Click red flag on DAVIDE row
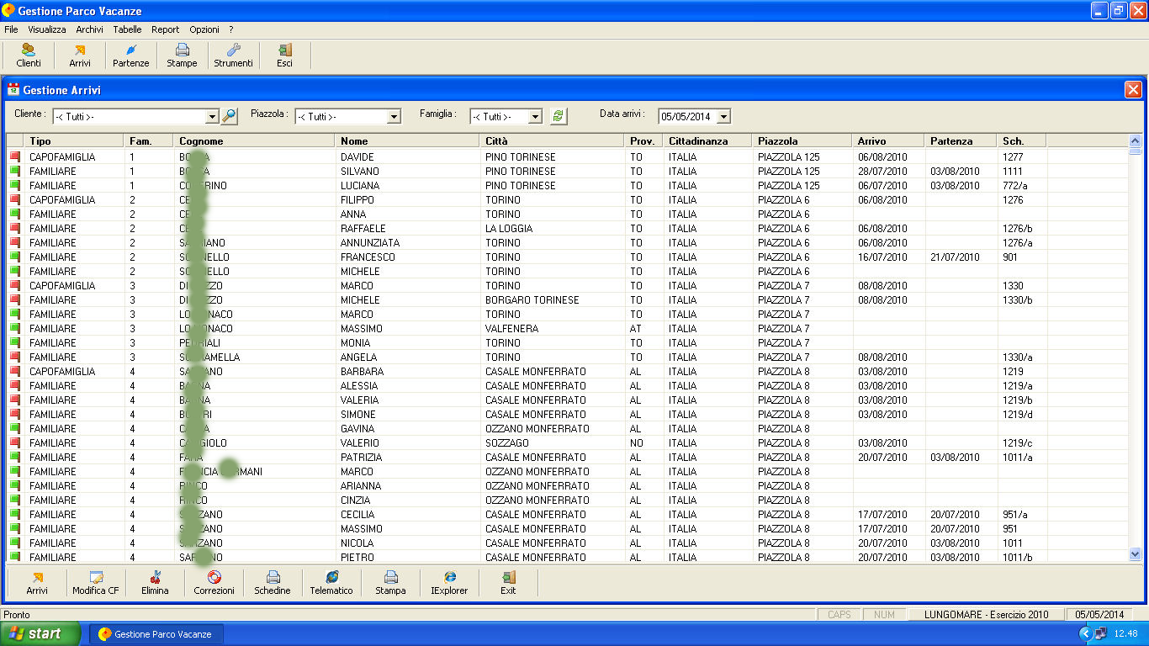The width and height of the screenshot is (1149, 646). pyautogui.click(x=14, y=156)
